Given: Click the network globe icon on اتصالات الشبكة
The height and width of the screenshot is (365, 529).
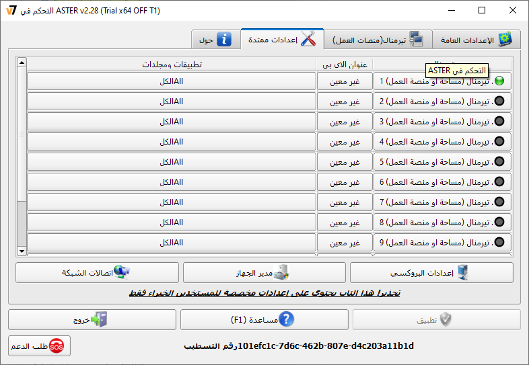Looking at the screenshot, I should [x=122, y=272].
